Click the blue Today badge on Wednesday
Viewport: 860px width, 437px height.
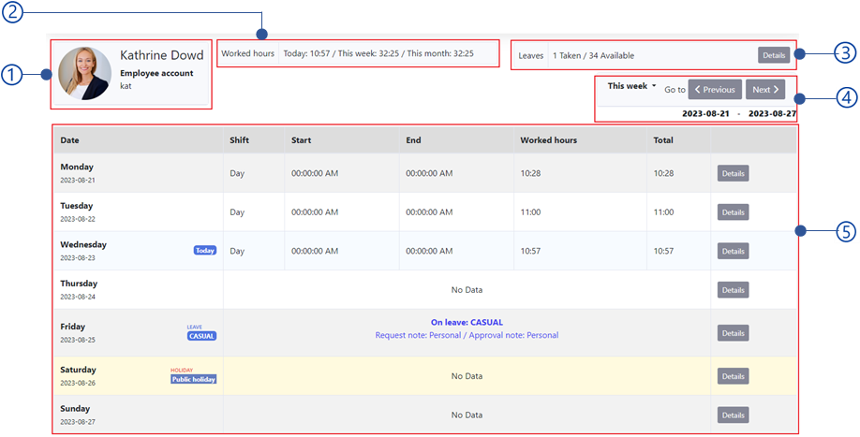pos(204,251)
